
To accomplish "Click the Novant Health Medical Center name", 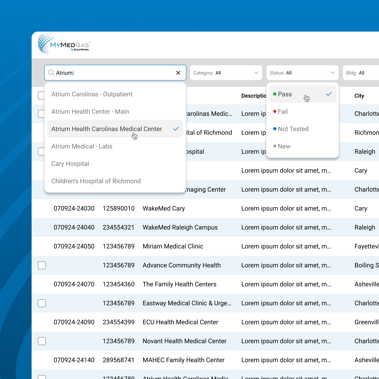I will pyautogui.click(x=184, y=341).
